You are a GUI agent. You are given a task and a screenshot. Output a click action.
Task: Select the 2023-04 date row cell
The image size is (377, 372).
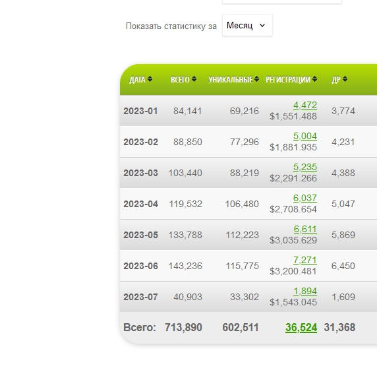(x=140, y=204)
